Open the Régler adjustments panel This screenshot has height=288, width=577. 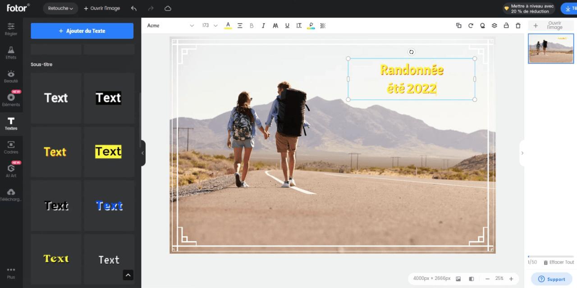(11, 29)
